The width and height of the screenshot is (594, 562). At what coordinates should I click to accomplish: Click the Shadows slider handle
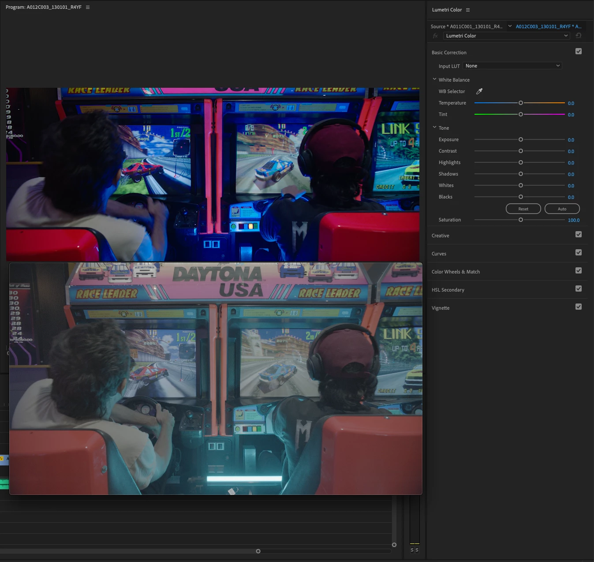click(x=521, y=174)
